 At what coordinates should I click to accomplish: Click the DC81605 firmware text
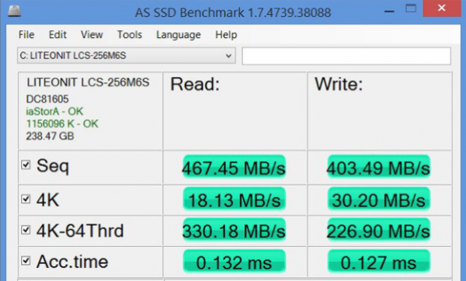coord(47,99)
